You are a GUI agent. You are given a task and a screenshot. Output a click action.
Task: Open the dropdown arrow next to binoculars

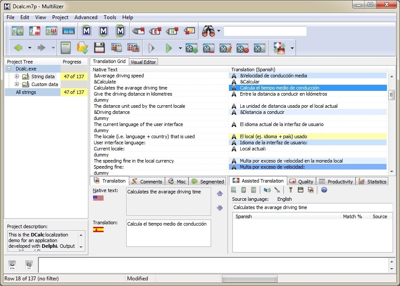pos(218,31)
